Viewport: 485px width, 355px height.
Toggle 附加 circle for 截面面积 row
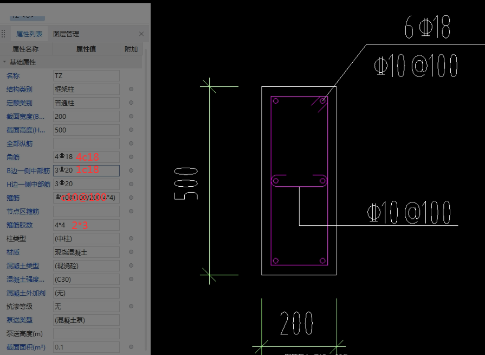click(131, 347)
